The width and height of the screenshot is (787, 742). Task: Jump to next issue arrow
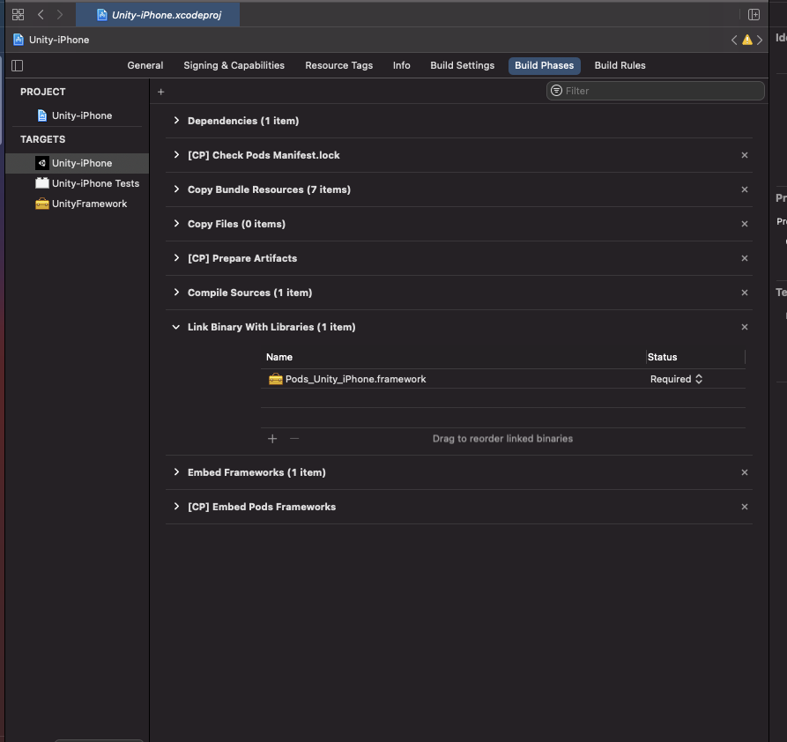click(760, 41)
